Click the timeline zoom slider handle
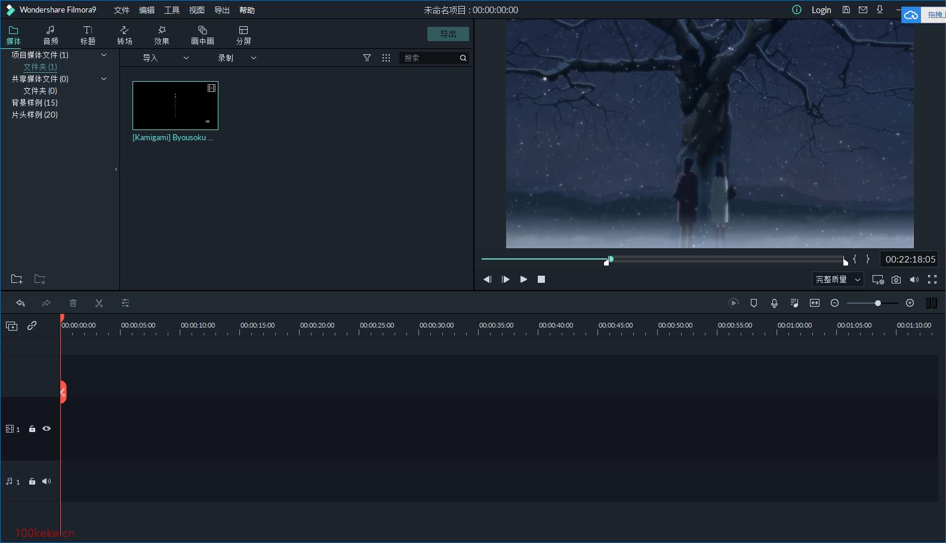This screenshot has height=543, width=946. [878, 303]
